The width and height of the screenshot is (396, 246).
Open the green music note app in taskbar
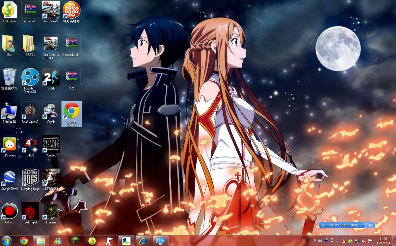[x=92, y=241]
